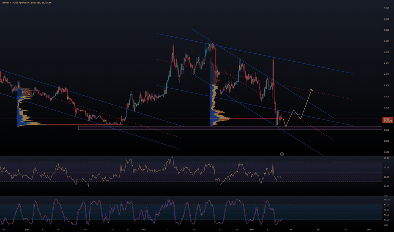Click the 25 date label on the time axis
The image size is (394, 232).
click(x=345, y=229)
